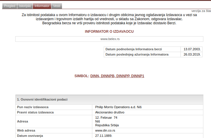Click the www.belex.rs text box

[x=109, y=39]
